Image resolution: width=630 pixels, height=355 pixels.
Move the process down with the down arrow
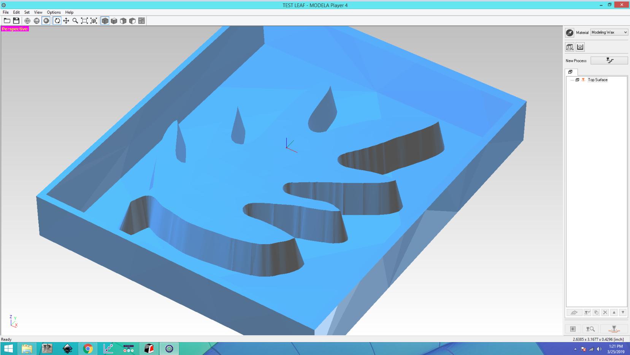(623, 312)
